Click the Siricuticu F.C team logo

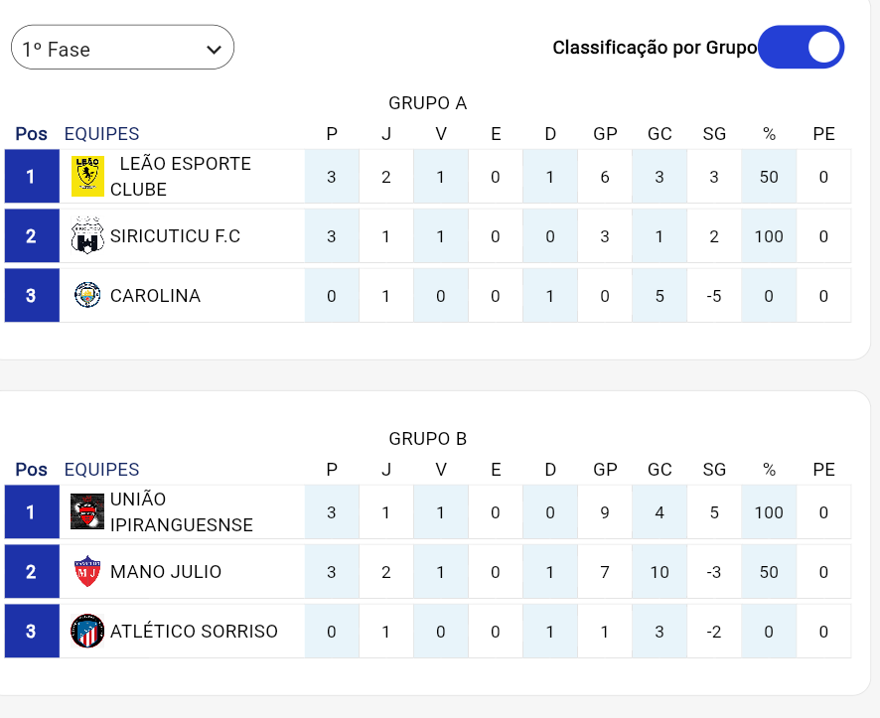[87, 236]
